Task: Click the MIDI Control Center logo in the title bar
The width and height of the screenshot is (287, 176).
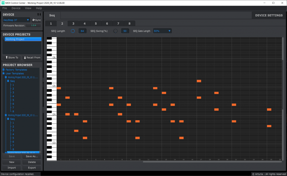Action: point(3,3)
